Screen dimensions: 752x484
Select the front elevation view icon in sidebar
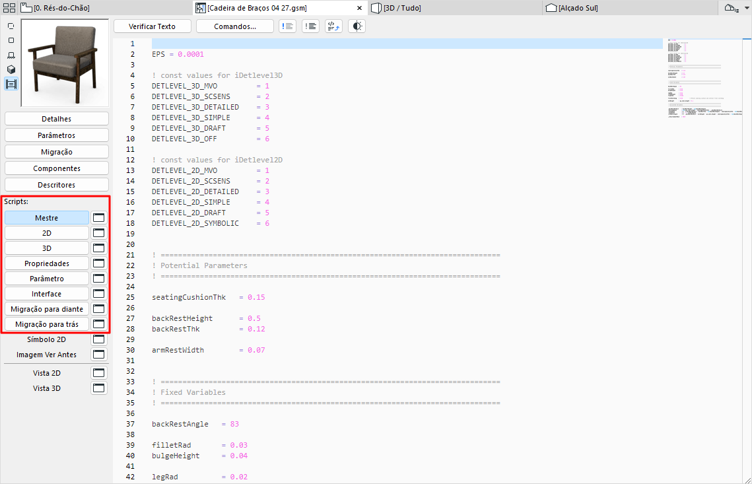tap(10, 55)
